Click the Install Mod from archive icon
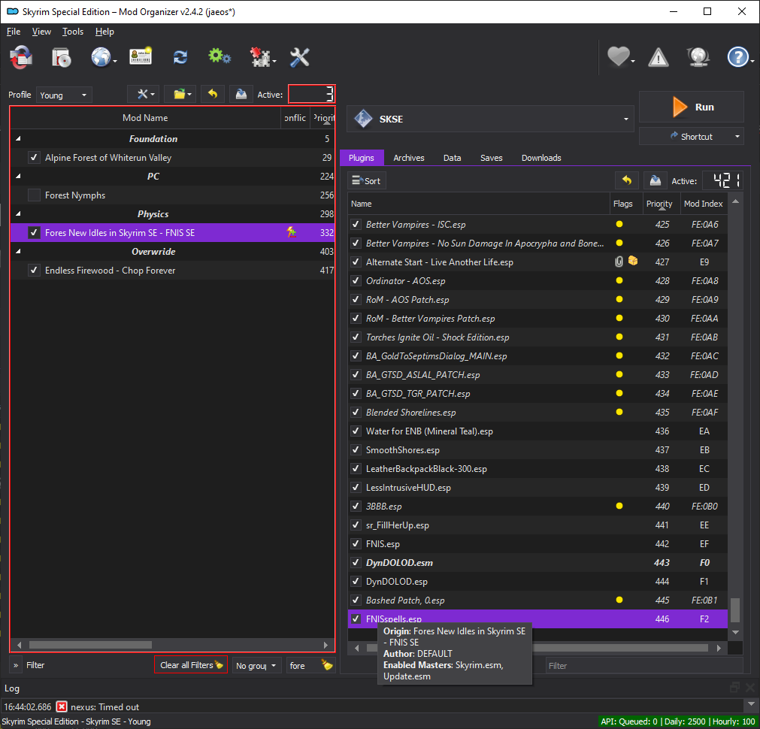Viewport: 760px width, 729px height. [61, 57]
